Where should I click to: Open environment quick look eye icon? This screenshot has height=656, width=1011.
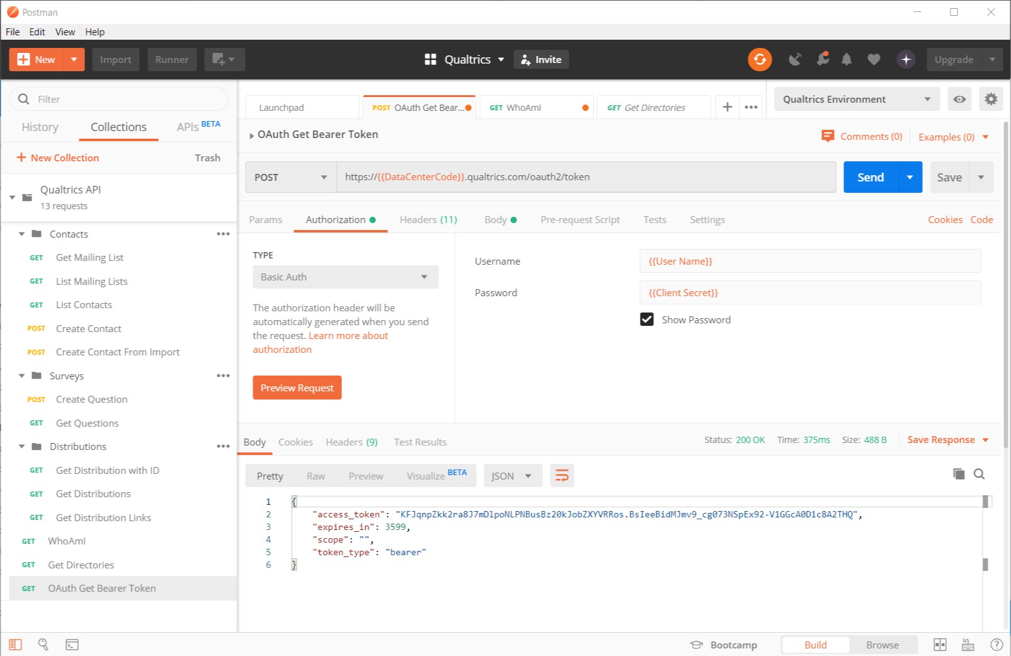(959, 99)
